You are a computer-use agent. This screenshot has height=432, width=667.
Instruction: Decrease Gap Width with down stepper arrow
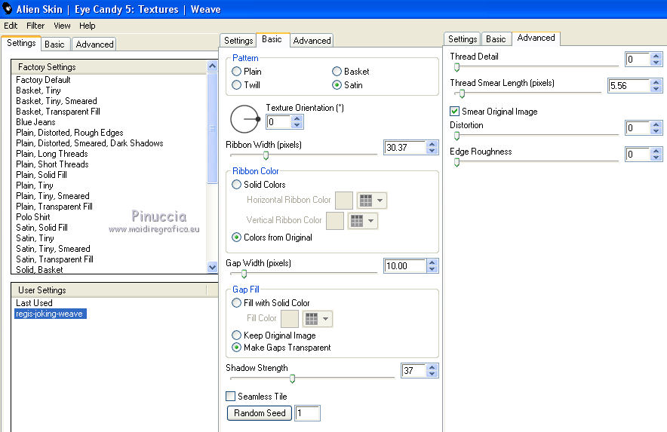432,269
